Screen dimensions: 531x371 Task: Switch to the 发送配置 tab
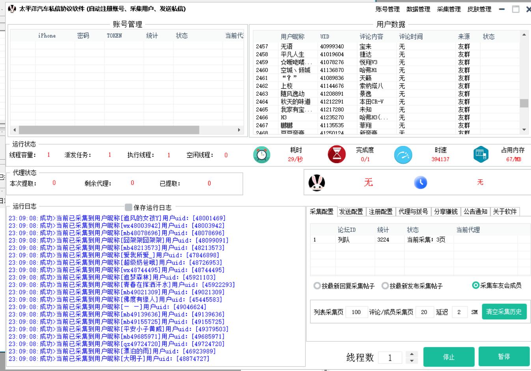coord(351,212)
